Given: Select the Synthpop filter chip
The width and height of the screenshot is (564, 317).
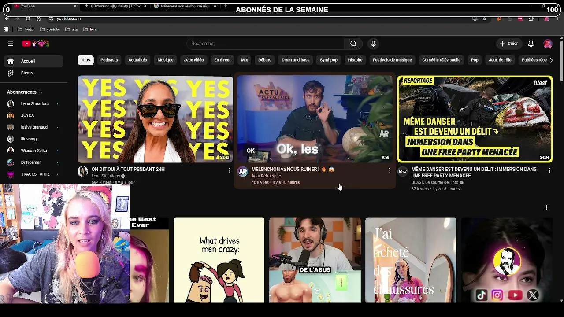Looking at the screenshot, I should pos(329,60).
